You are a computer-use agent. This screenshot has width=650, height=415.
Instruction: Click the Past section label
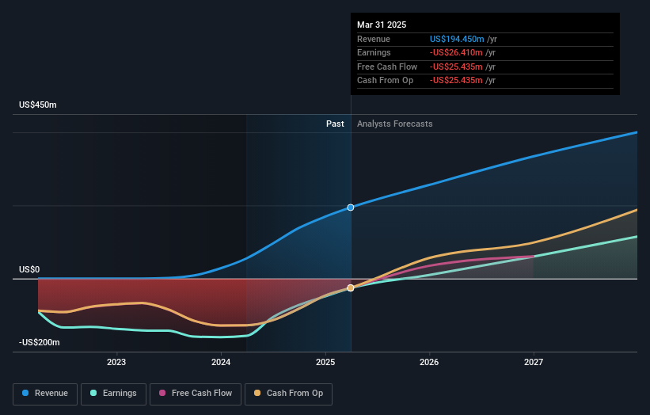point(335,124)
